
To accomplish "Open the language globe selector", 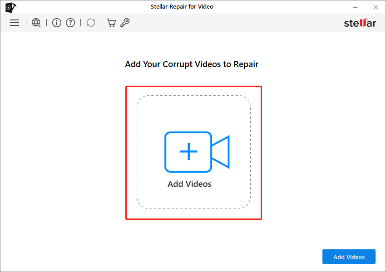I will click(36, 23).
